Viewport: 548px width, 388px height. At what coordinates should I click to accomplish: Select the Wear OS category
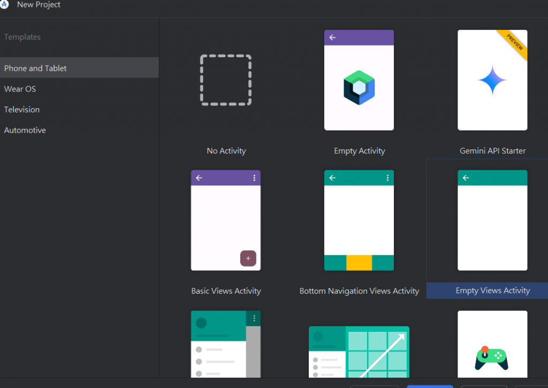[79, 89]
